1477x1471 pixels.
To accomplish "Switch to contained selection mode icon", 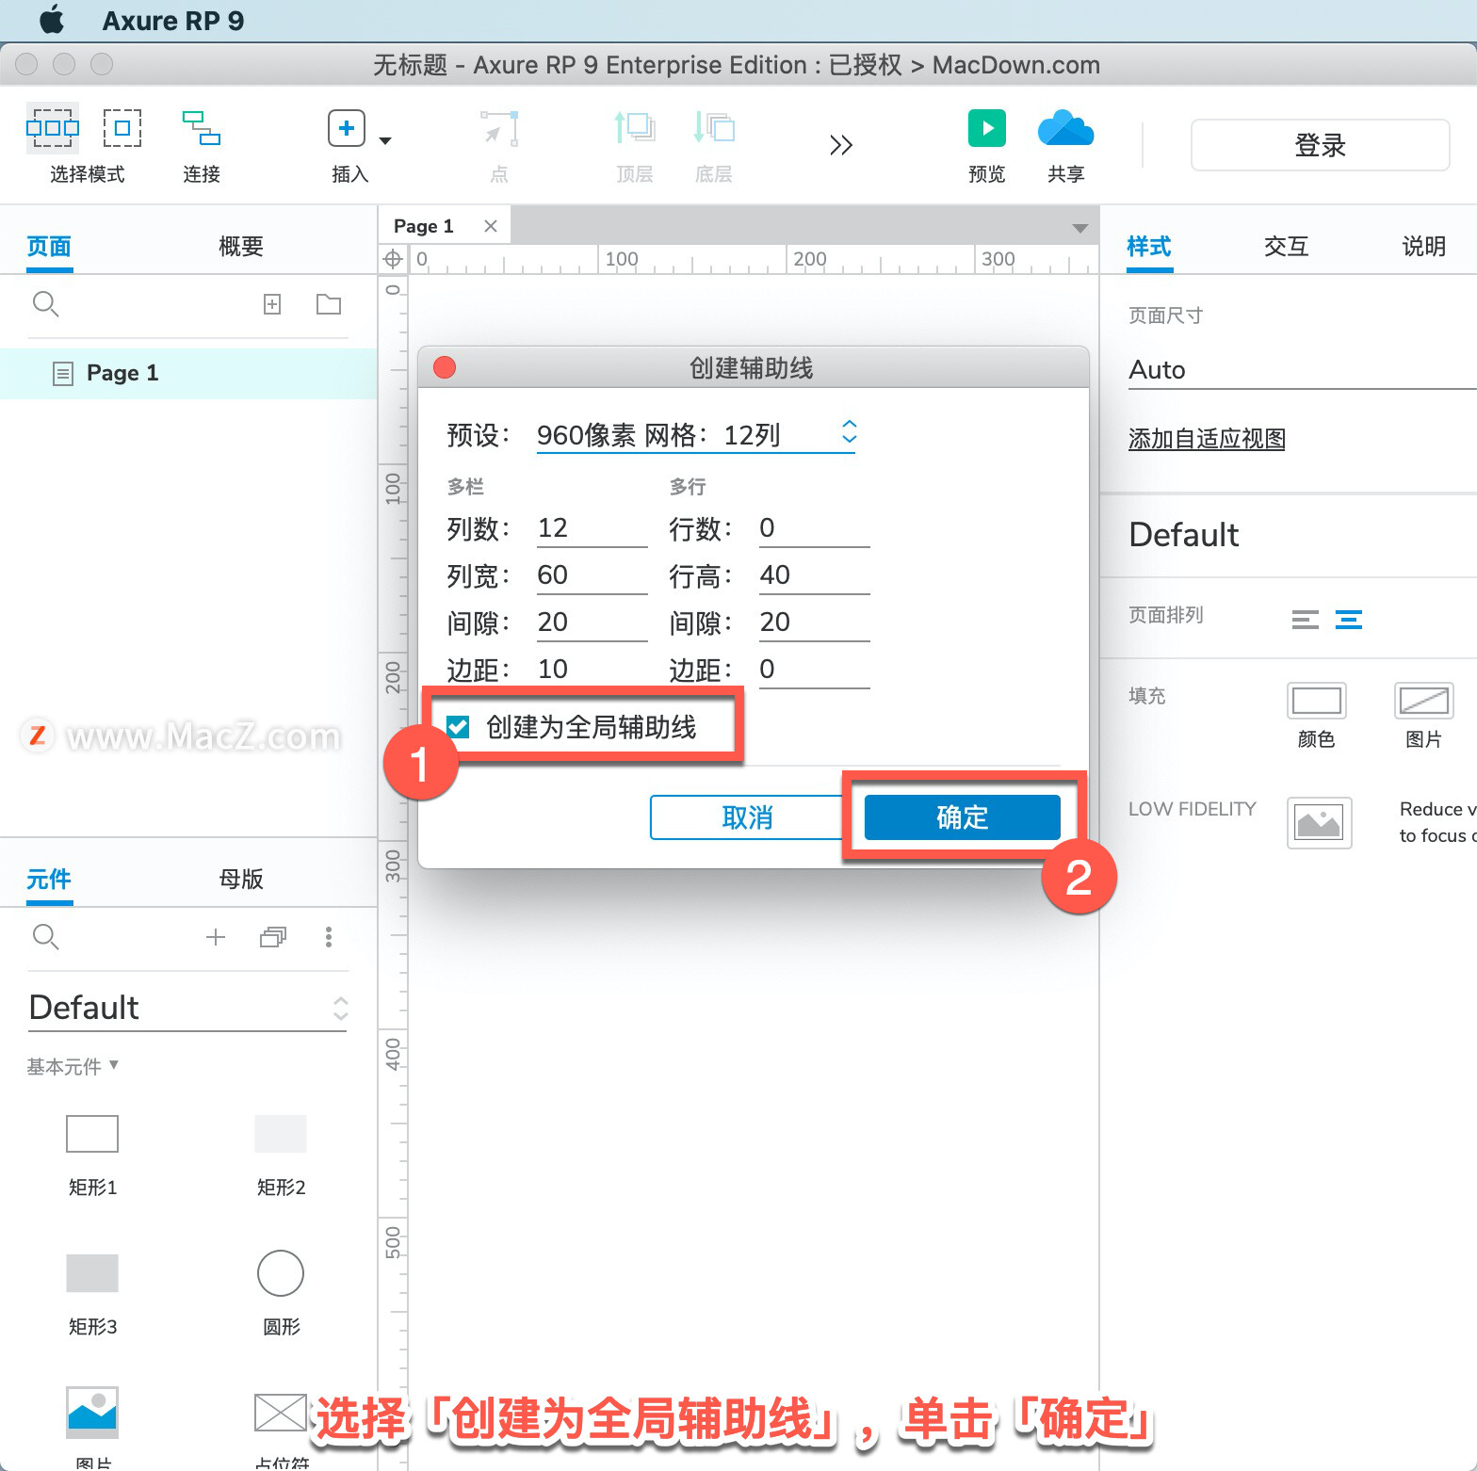I will 122,128.
